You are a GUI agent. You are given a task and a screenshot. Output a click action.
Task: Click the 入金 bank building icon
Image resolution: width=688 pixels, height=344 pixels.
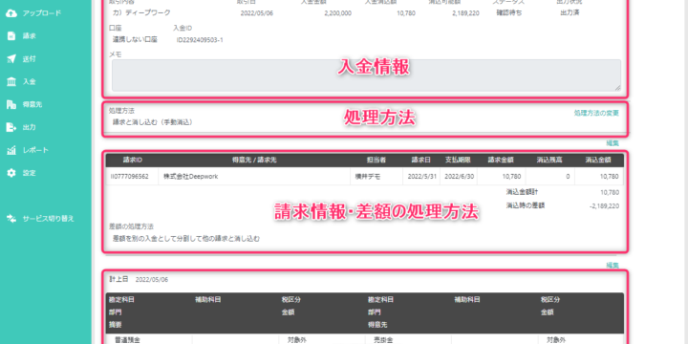[11, 82]
